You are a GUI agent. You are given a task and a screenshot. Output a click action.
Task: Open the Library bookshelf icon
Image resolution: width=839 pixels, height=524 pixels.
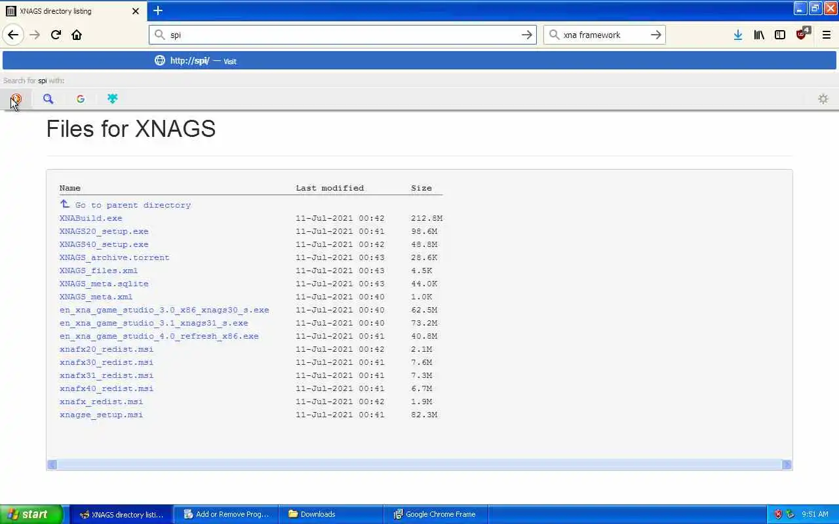(759, 35)
